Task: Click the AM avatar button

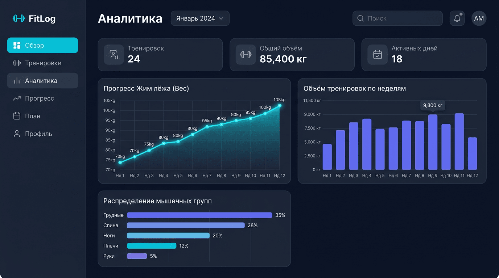Action: coord(479,18)
